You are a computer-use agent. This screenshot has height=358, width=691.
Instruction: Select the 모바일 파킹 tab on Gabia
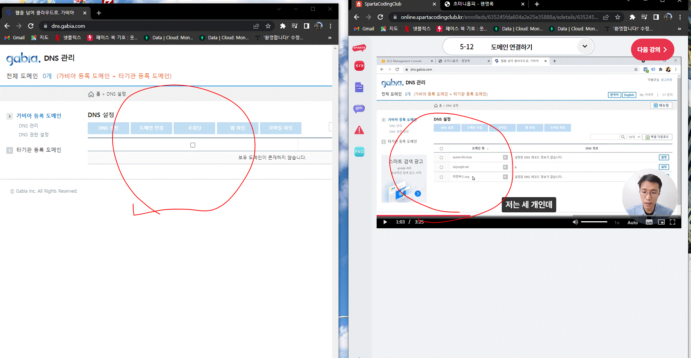point(281,128)
